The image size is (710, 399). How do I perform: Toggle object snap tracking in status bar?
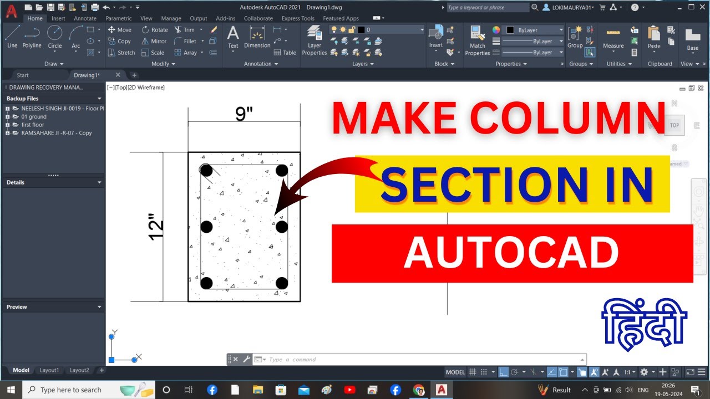(552, 372)
